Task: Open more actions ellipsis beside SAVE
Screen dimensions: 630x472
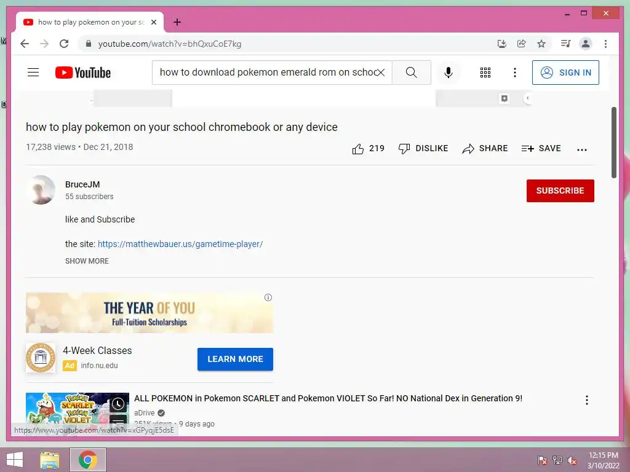Action: pos(582,149)
